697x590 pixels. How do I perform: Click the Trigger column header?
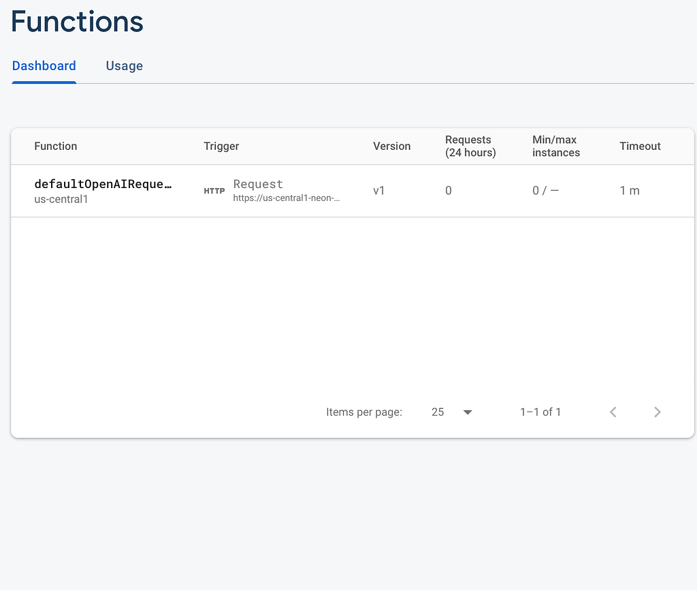point(221,146)
